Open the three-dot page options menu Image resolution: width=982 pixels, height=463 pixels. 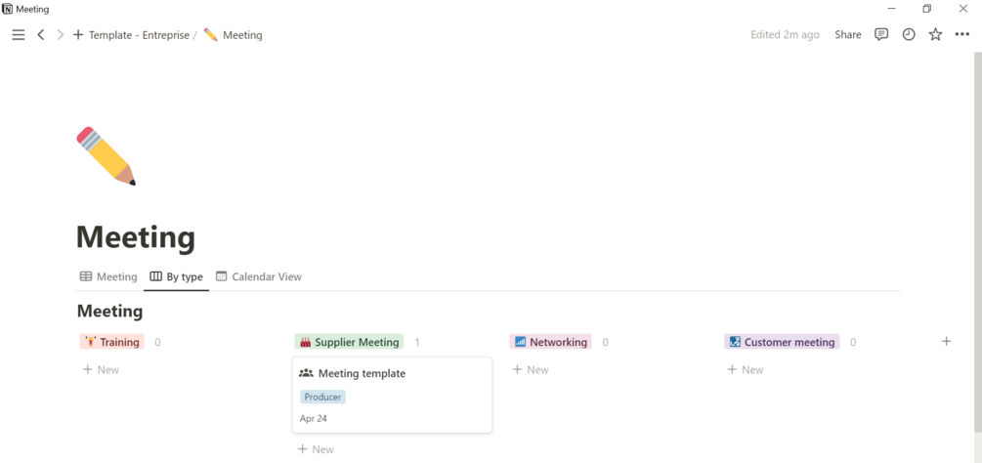pyautogui.click(x=962, y=35)
